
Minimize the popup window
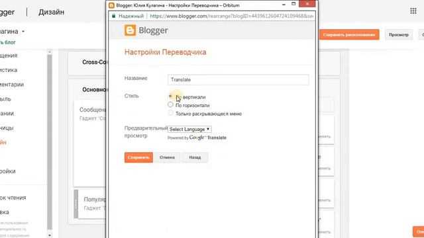point(284,5)
